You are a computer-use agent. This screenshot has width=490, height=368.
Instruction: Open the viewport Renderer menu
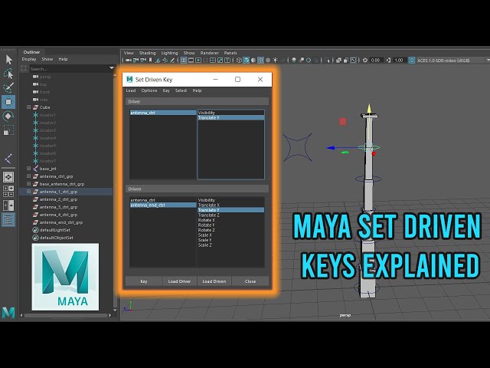pyautogui.click(x=209, y=53)
